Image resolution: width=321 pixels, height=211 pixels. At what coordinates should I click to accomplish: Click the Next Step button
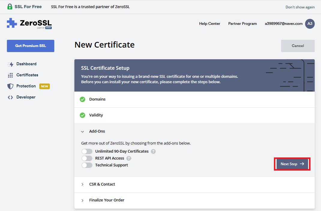point(292,164)
